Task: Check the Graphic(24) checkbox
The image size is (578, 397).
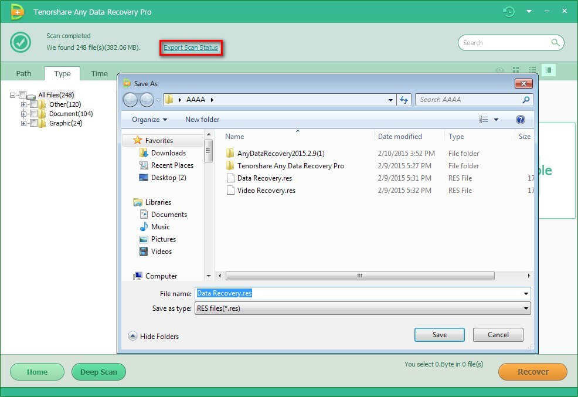Action: tap(33, 123)
